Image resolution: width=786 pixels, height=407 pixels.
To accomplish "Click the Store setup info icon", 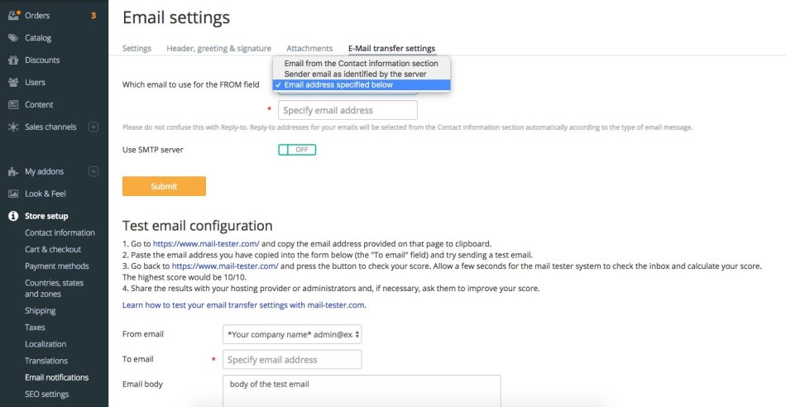I will [x=13, y=216].
